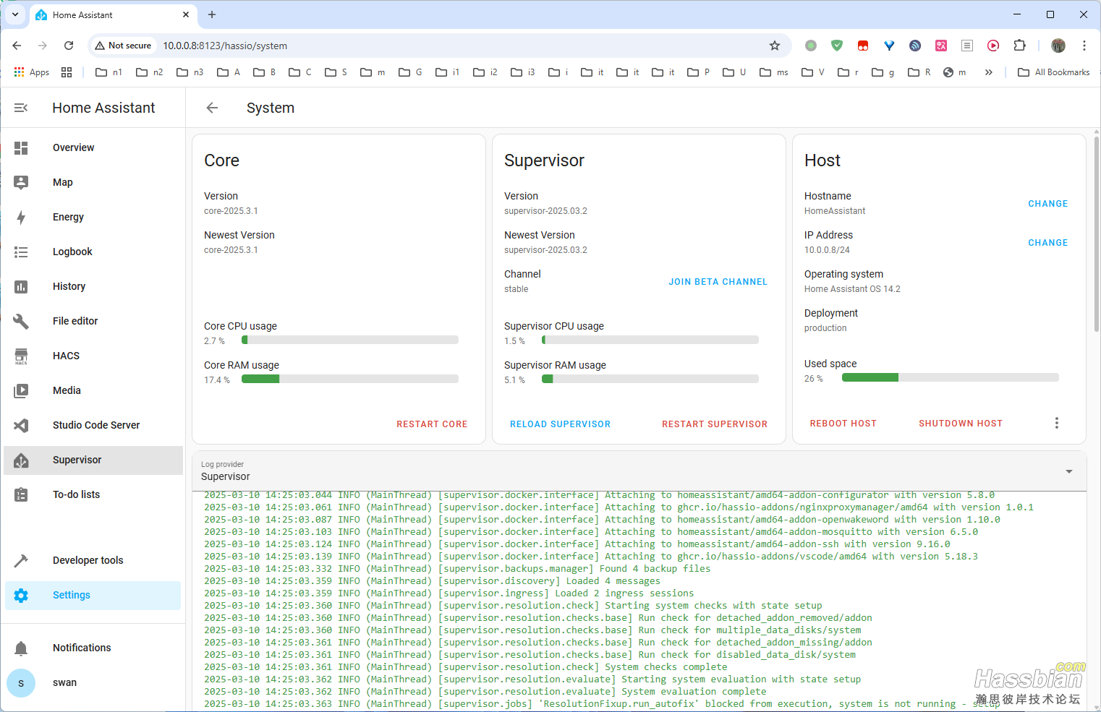Open Host card three-dot menu
1101x712 pixels.
1056,423
